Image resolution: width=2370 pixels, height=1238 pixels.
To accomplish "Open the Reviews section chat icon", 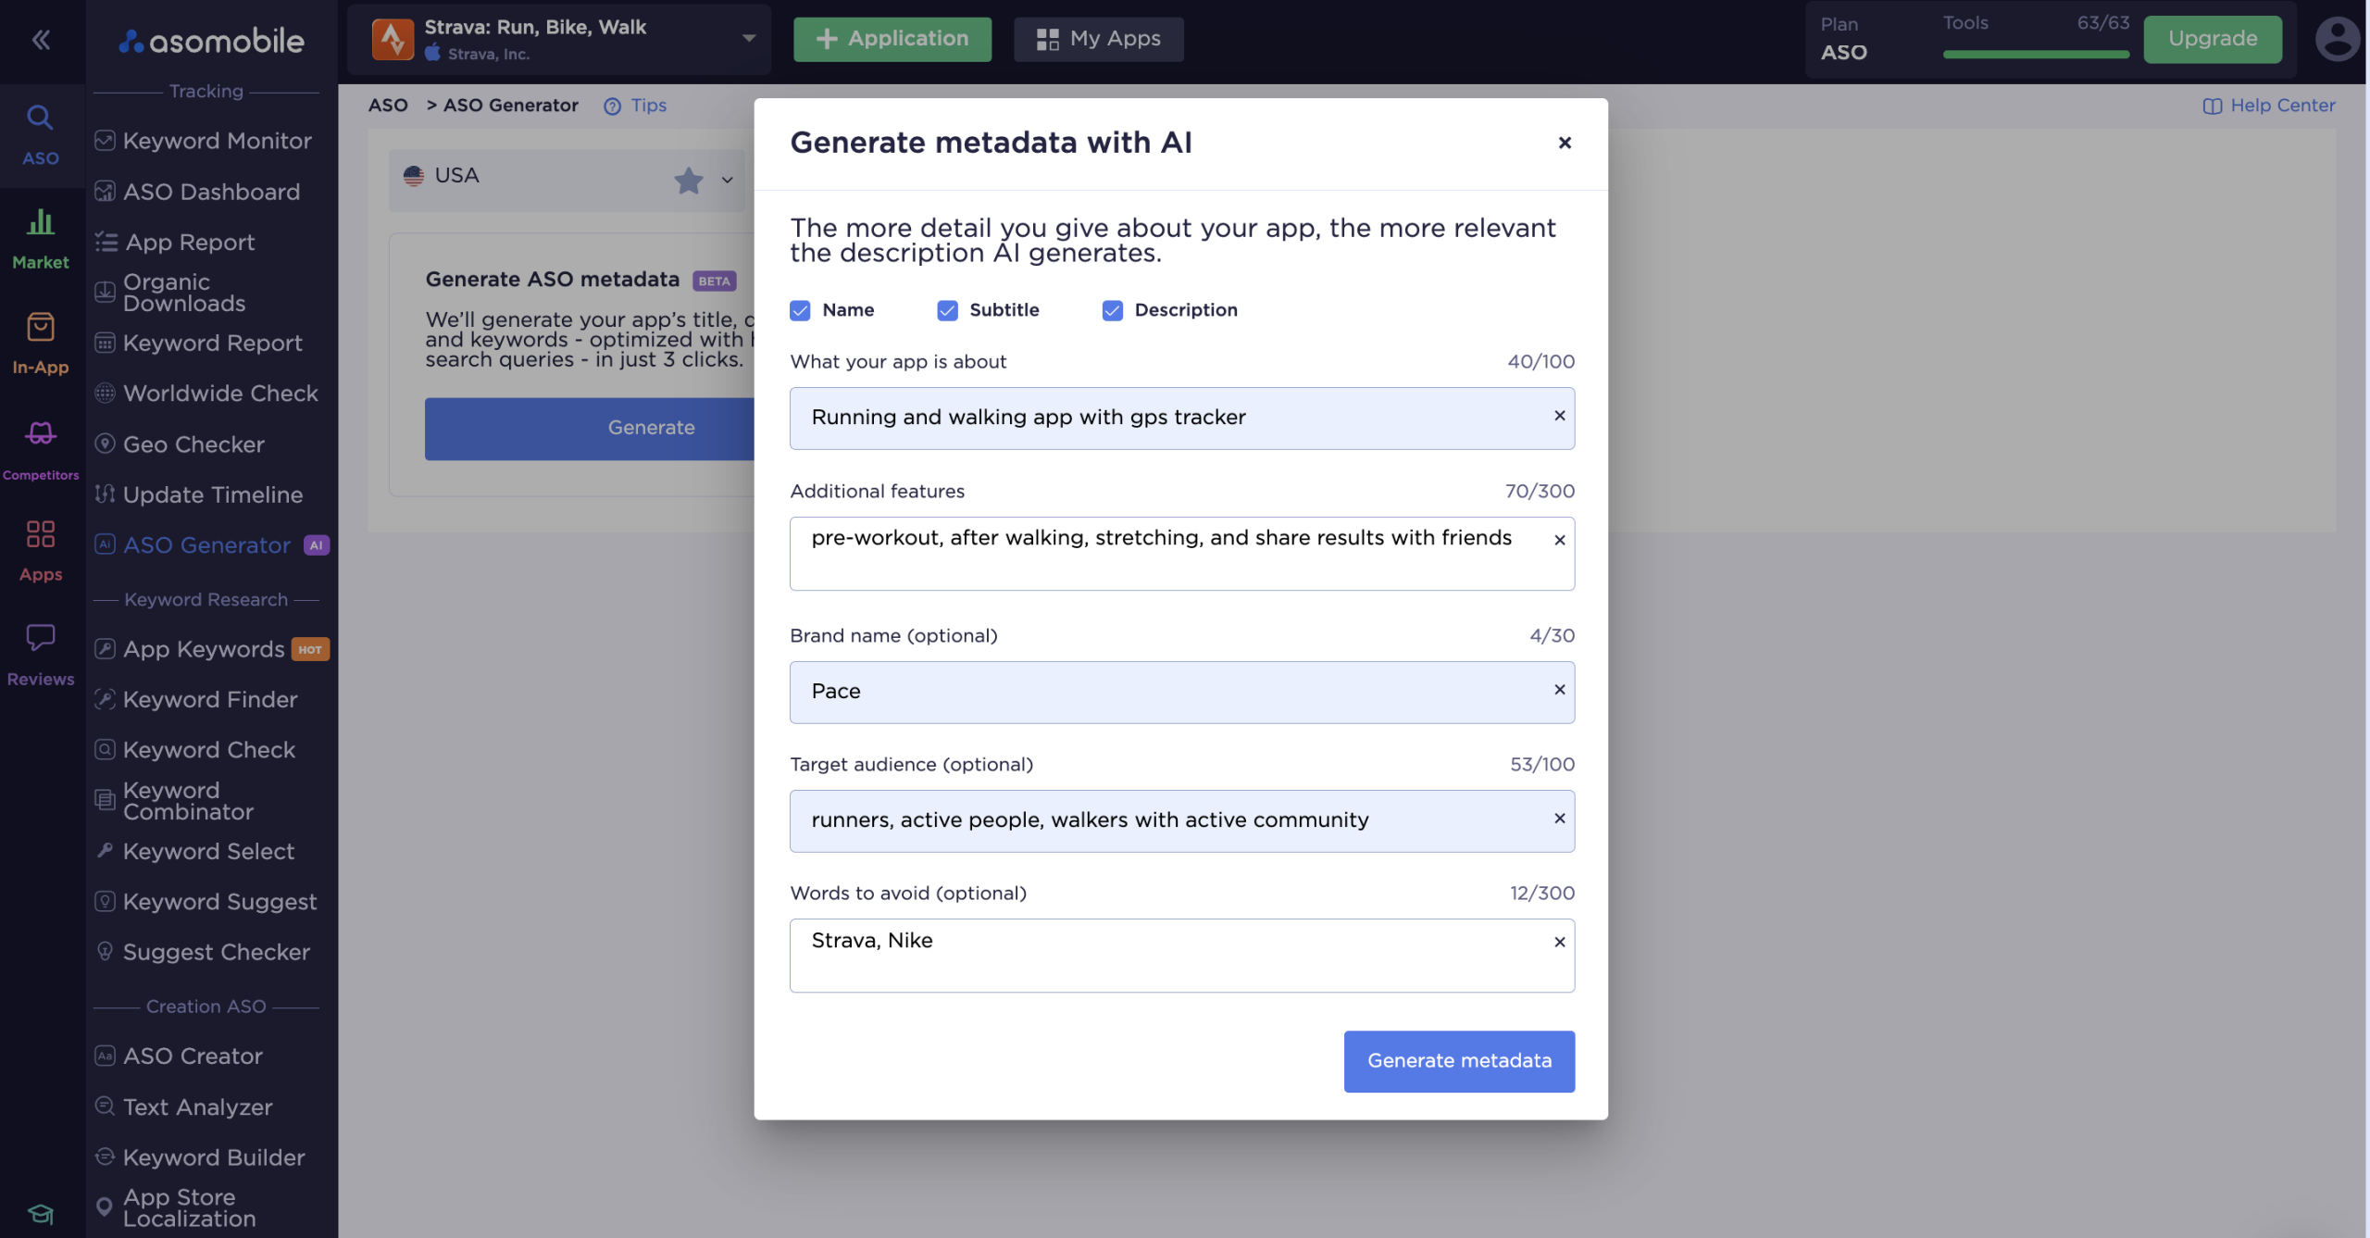I will pyautogui.click(x=40, y=637).
